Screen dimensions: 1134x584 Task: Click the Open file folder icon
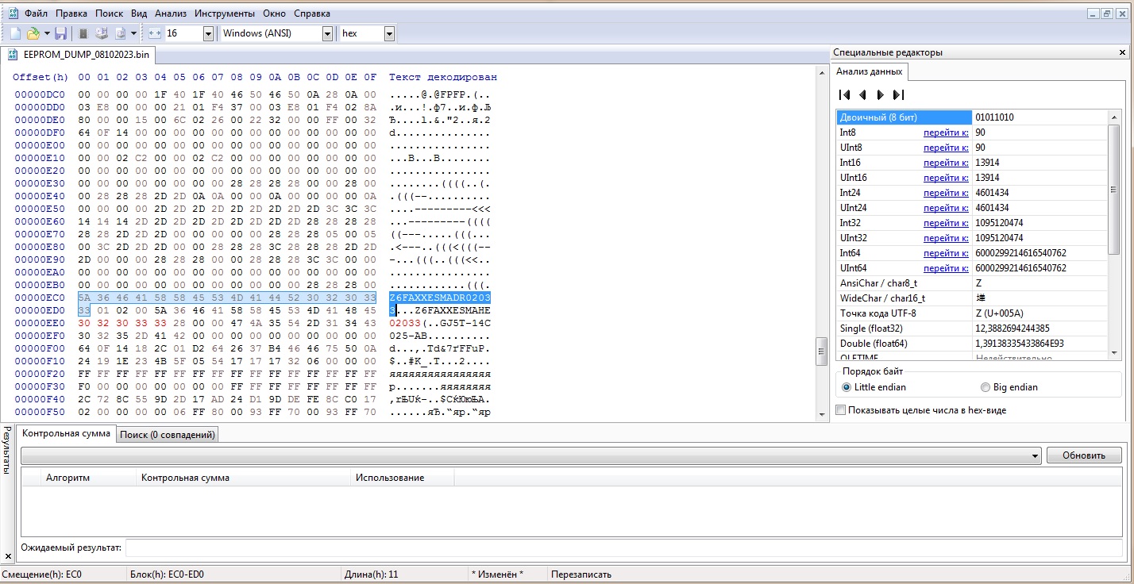[x=33, y=33]
